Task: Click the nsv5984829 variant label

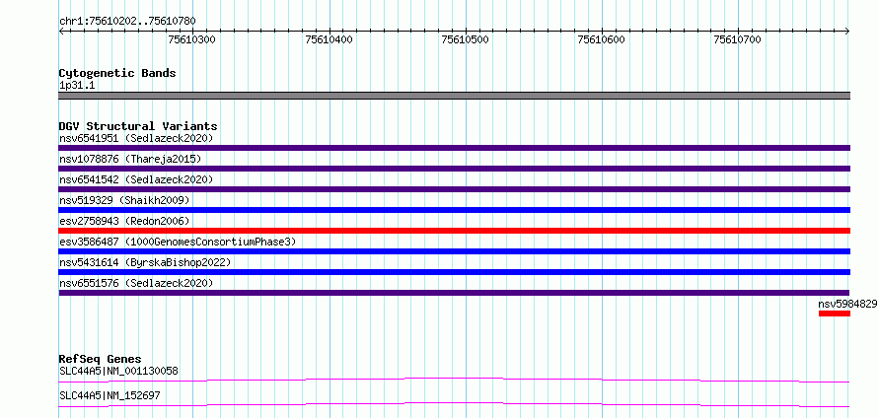Action: pos(847,304)
